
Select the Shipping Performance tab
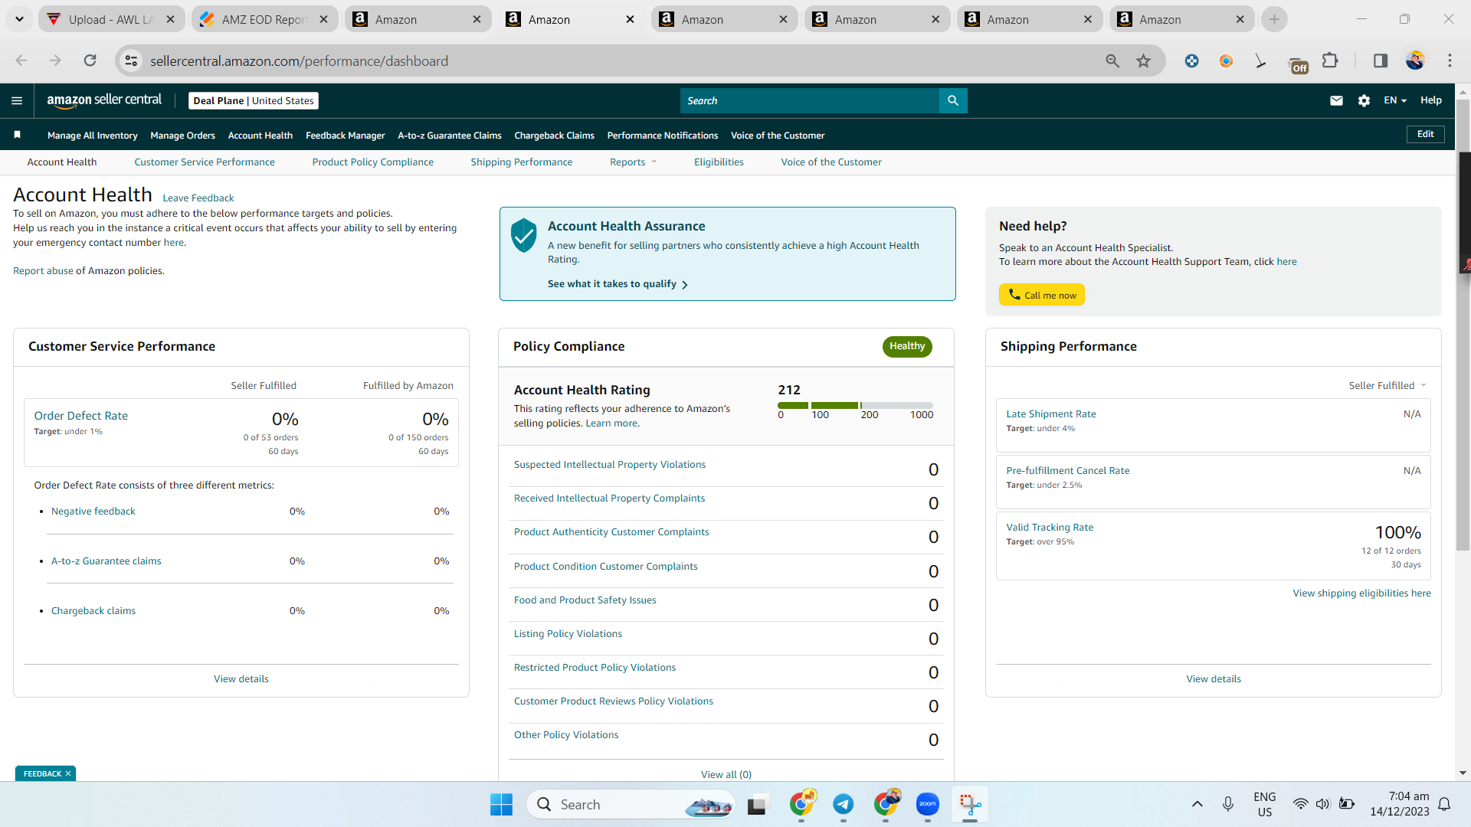pyautogui.click(x=522, y=162)
